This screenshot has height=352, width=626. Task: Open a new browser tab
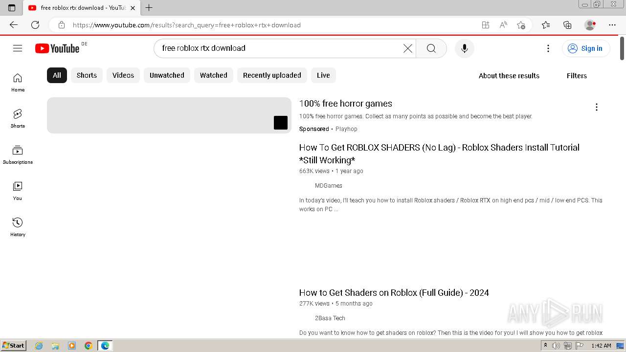tap(149, 7)
